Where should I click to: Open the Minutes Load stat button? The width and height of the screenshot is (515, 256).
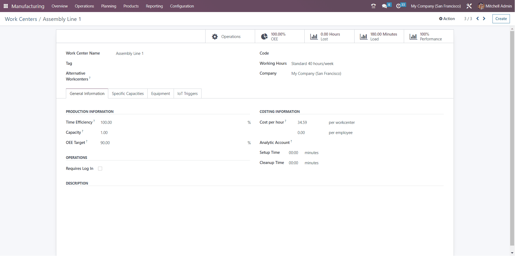click(x=379, y=37)
